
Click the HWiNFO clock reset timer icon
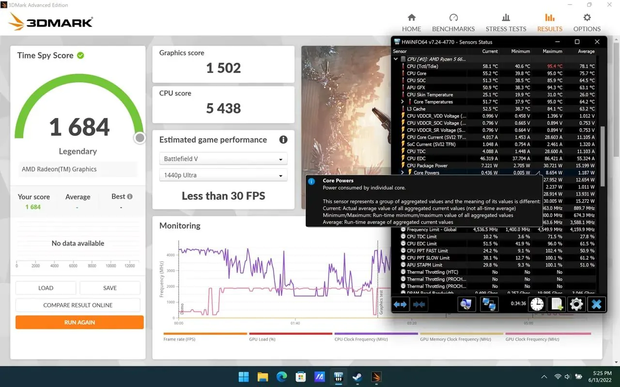point(537,304)
